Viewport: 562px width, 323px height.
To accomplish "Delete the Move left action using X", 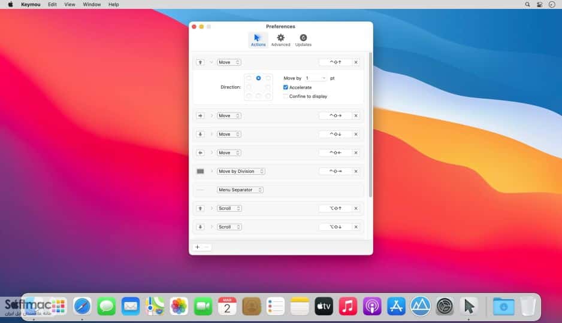I will pyautogui.click(x=356, y=153).
